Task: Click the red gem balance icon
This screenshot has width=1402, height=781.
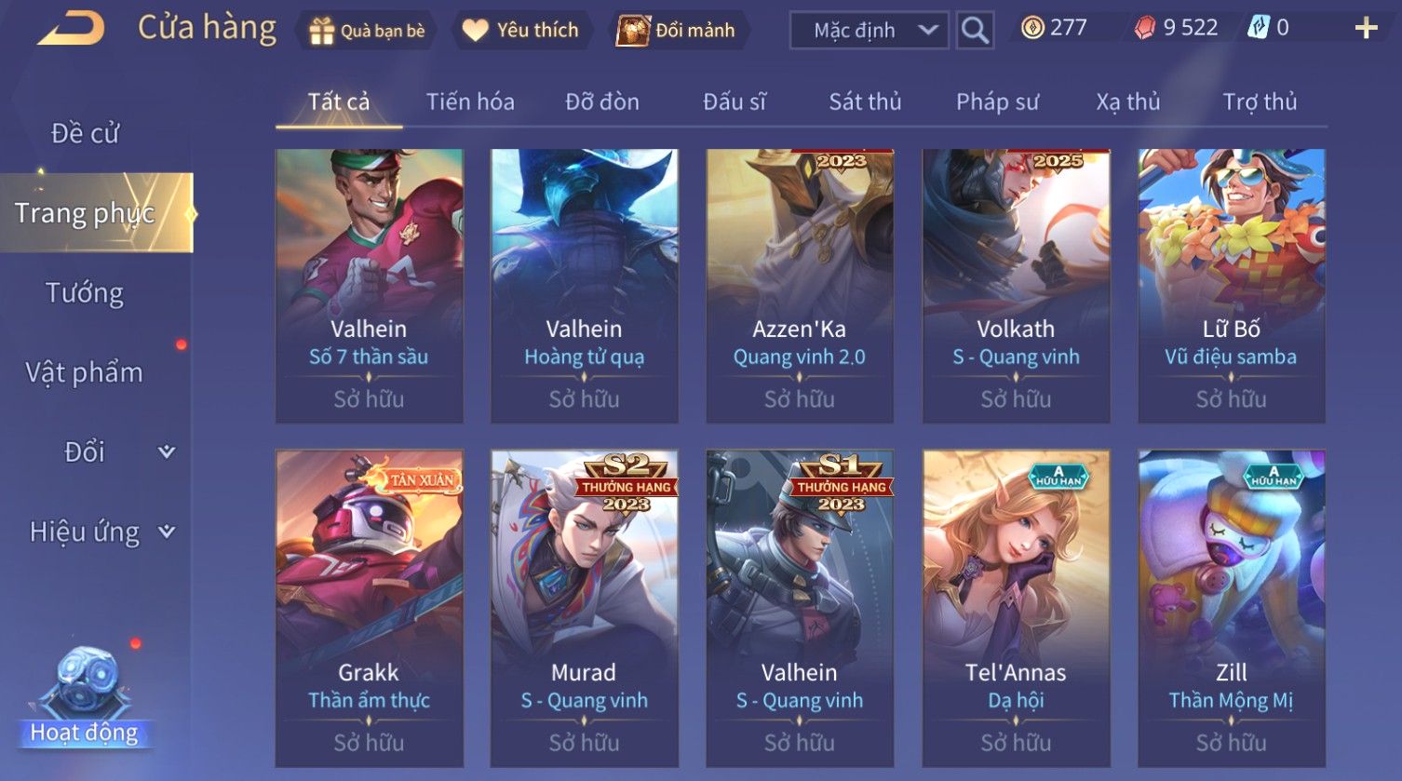Action: (x=1144, y=28)
